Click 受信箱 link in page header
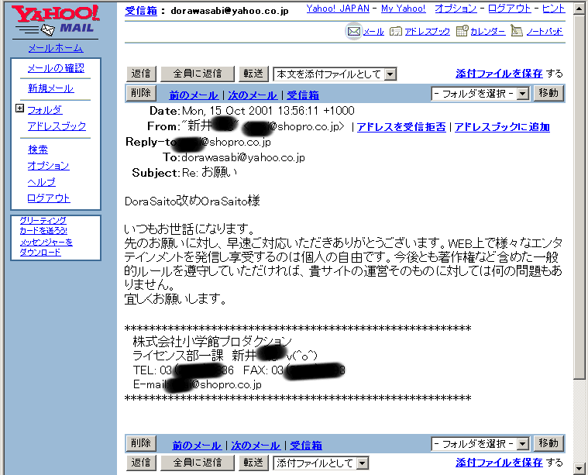 pyautogui.click(x=141, y=11)
